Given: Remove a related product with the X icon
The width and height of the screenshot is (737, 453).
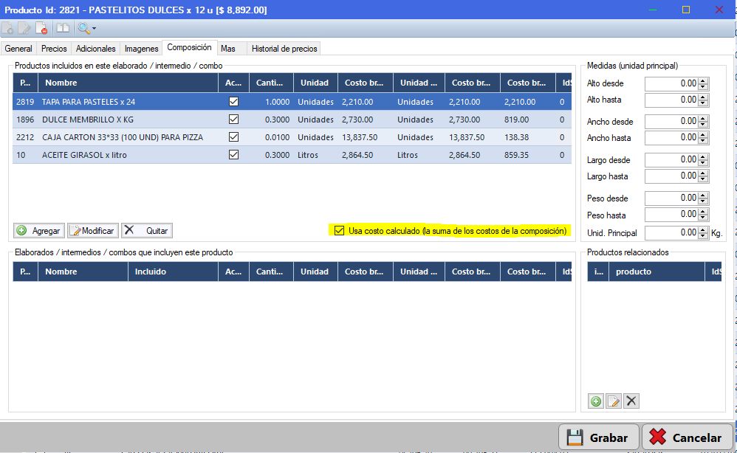Looking at the screenshot, I should [631, 401].
